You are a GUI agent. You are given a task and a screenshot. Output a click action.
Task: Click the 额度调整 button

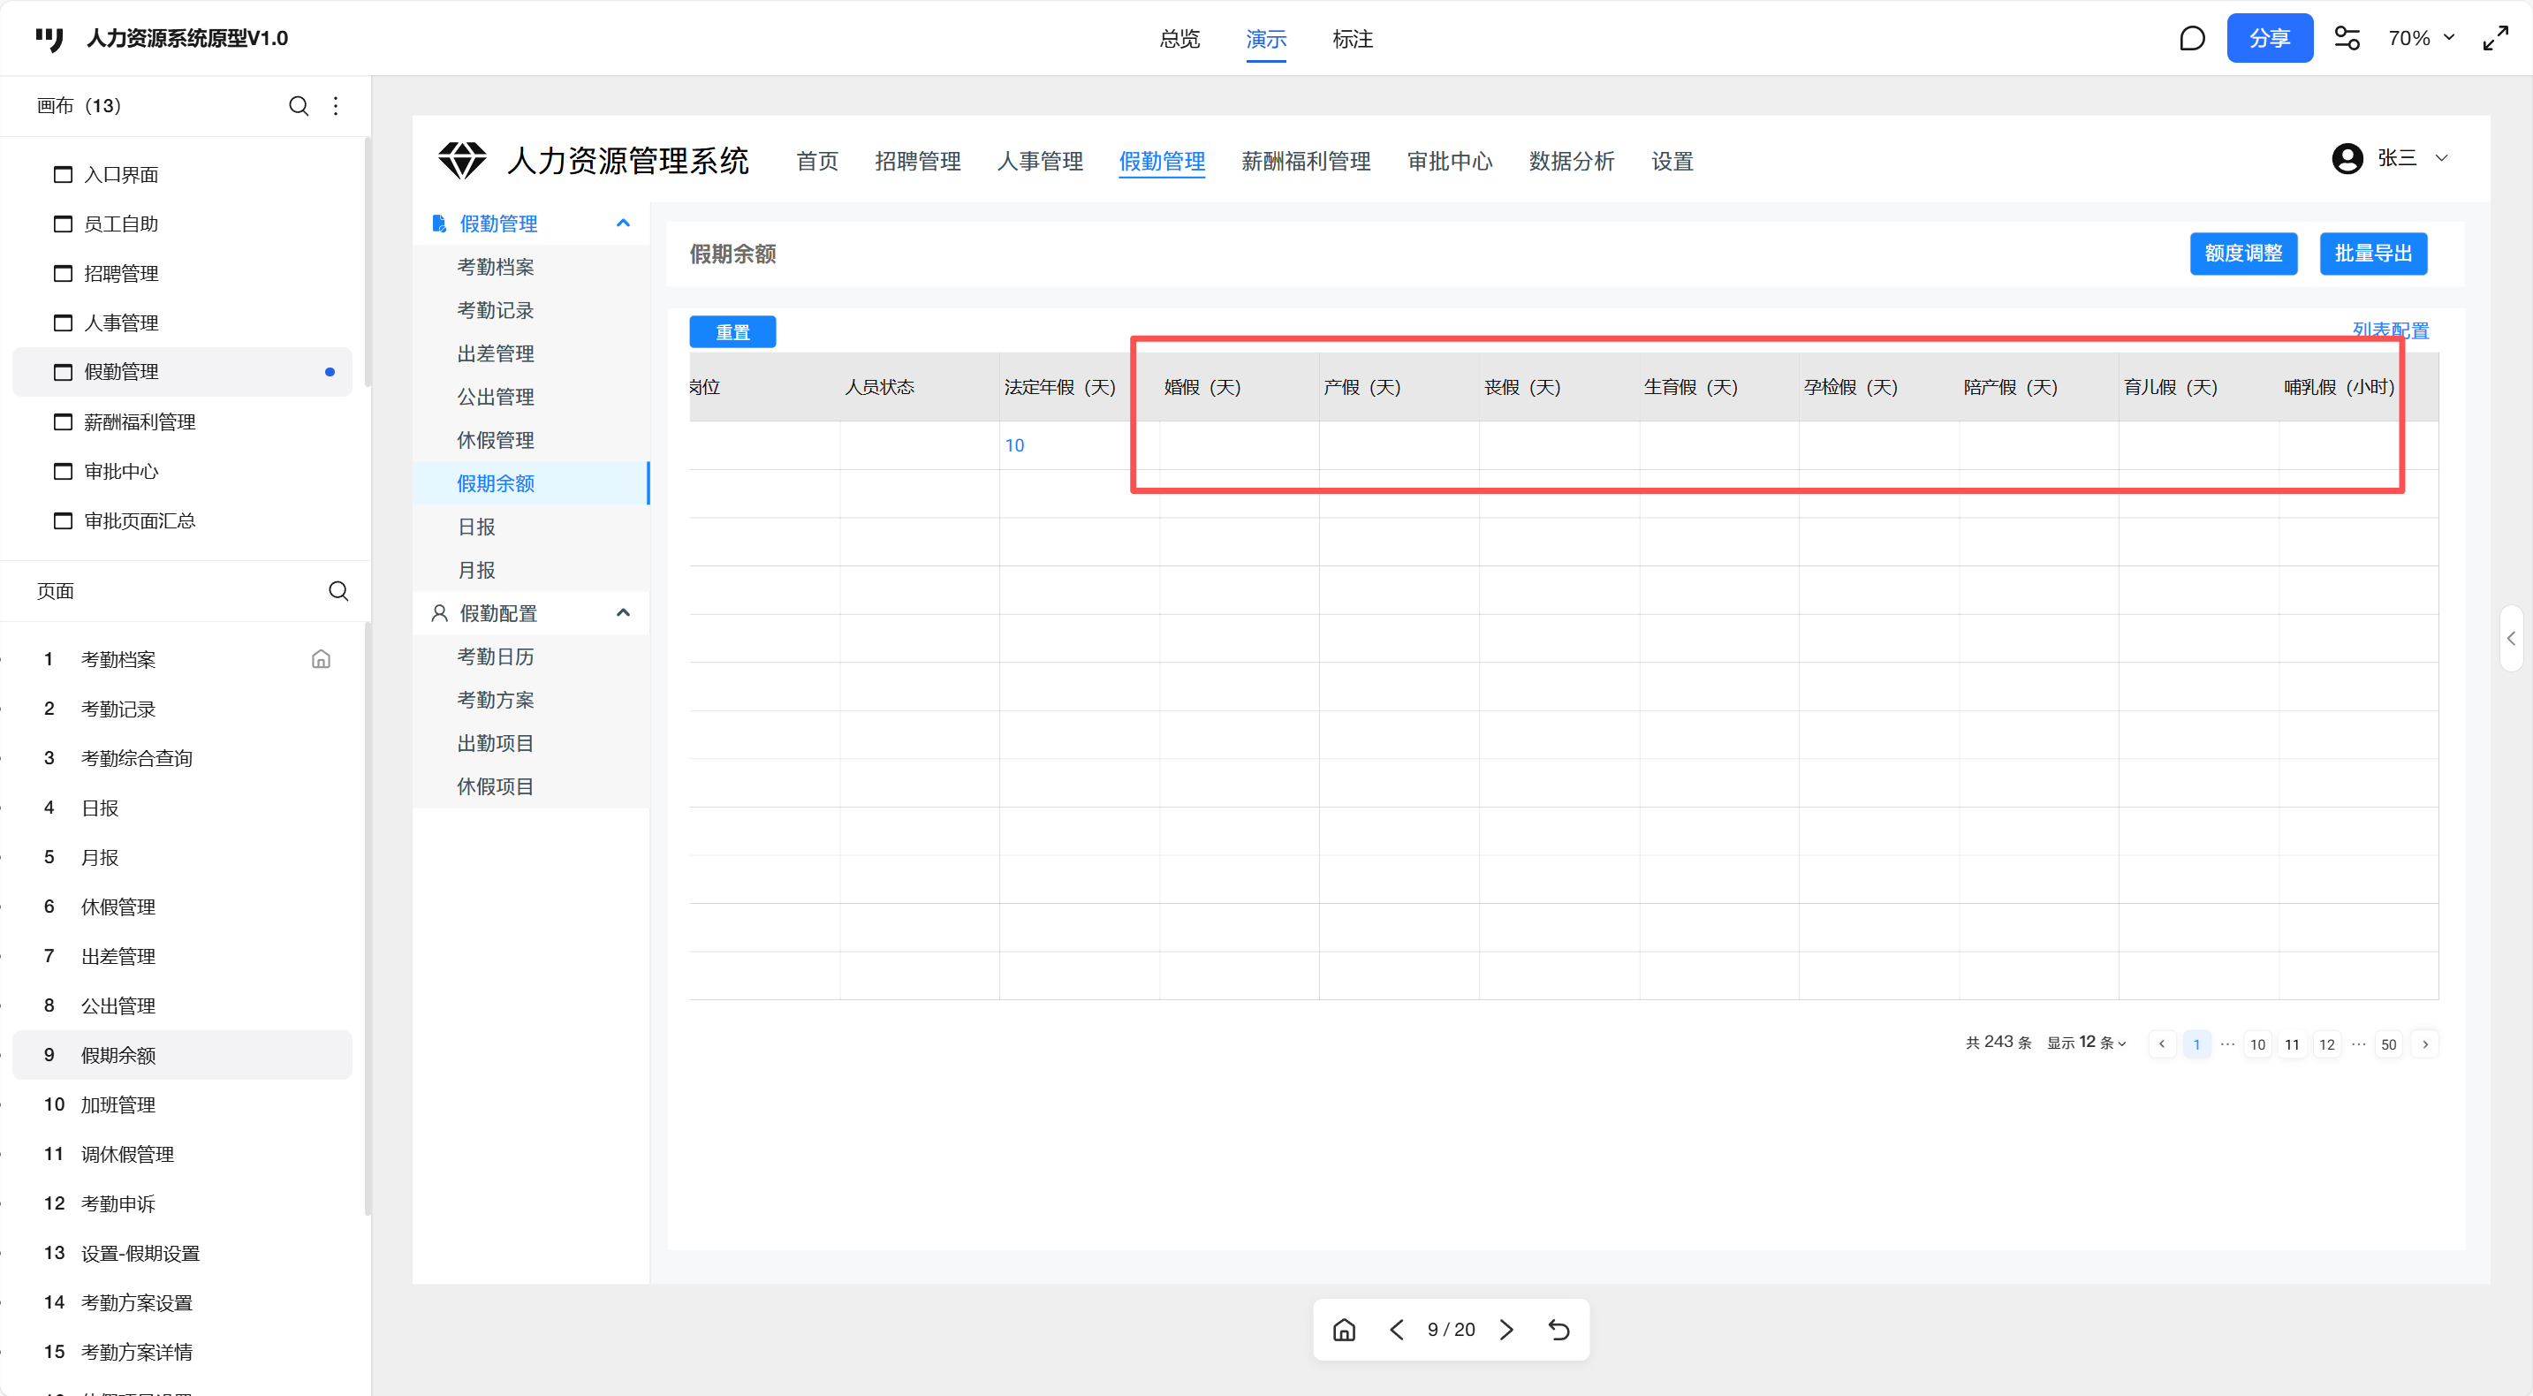[x=2243, y=254]
